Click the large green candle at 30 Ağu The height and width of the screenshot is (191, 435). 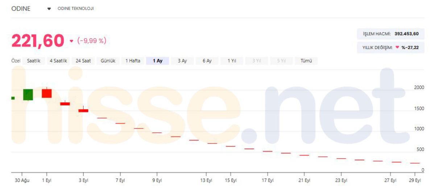(28, 94)
